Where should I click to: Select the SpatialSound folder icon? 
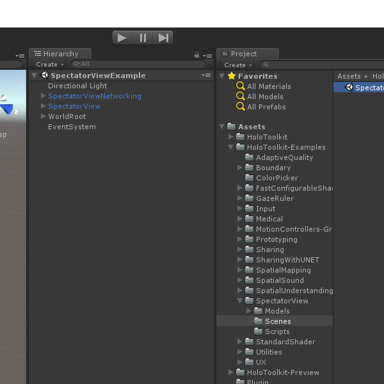coord(250,280)
